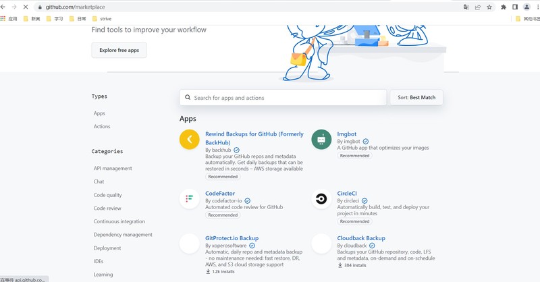This screenshot has width=540, height=282.
Task: Select the Learning category
Action: point(103,275)
